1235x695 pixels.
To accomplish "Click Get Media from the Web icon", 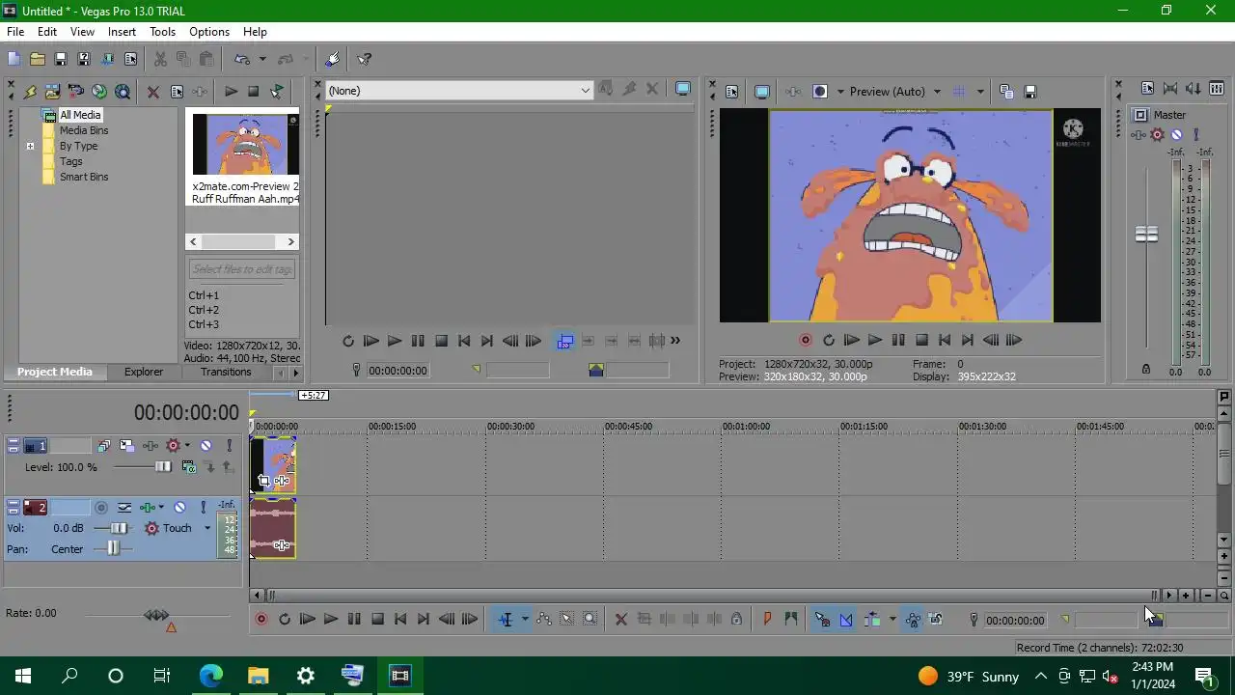I will pos(123,92).
